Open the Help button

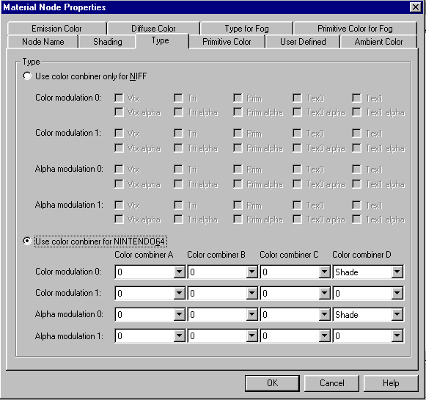(391, 383)
